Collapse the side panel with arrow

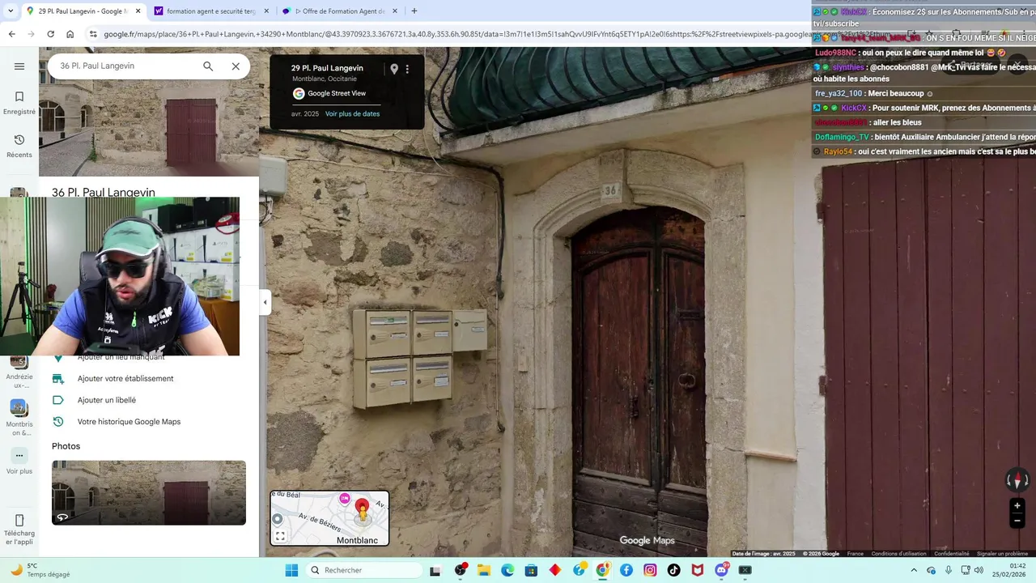265,302
